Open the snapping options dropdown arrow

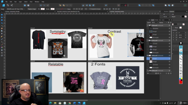128,5
